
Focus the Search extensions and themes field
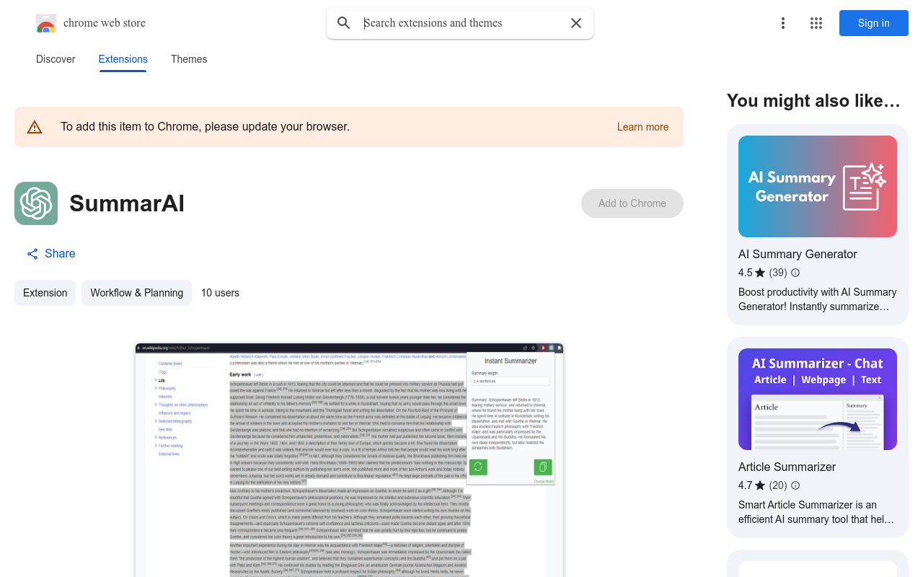point(461,23)
